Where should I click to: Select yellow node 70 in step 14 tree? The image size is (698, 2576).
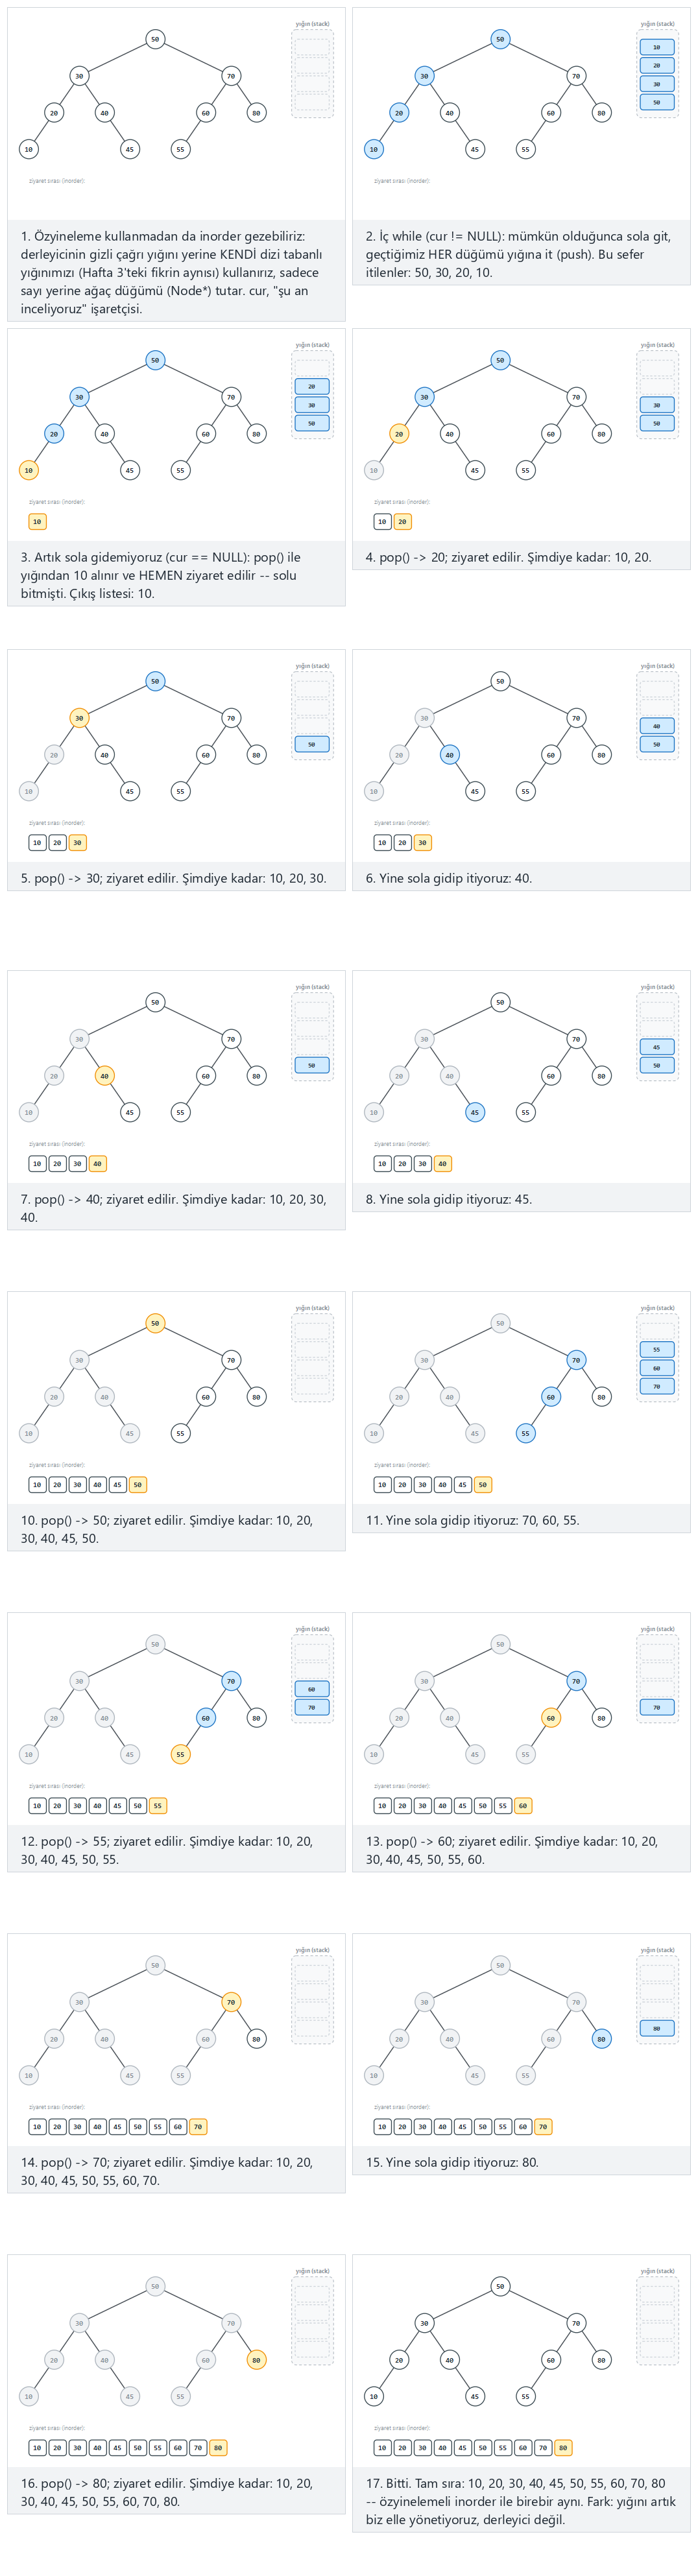pos(231,2002)
